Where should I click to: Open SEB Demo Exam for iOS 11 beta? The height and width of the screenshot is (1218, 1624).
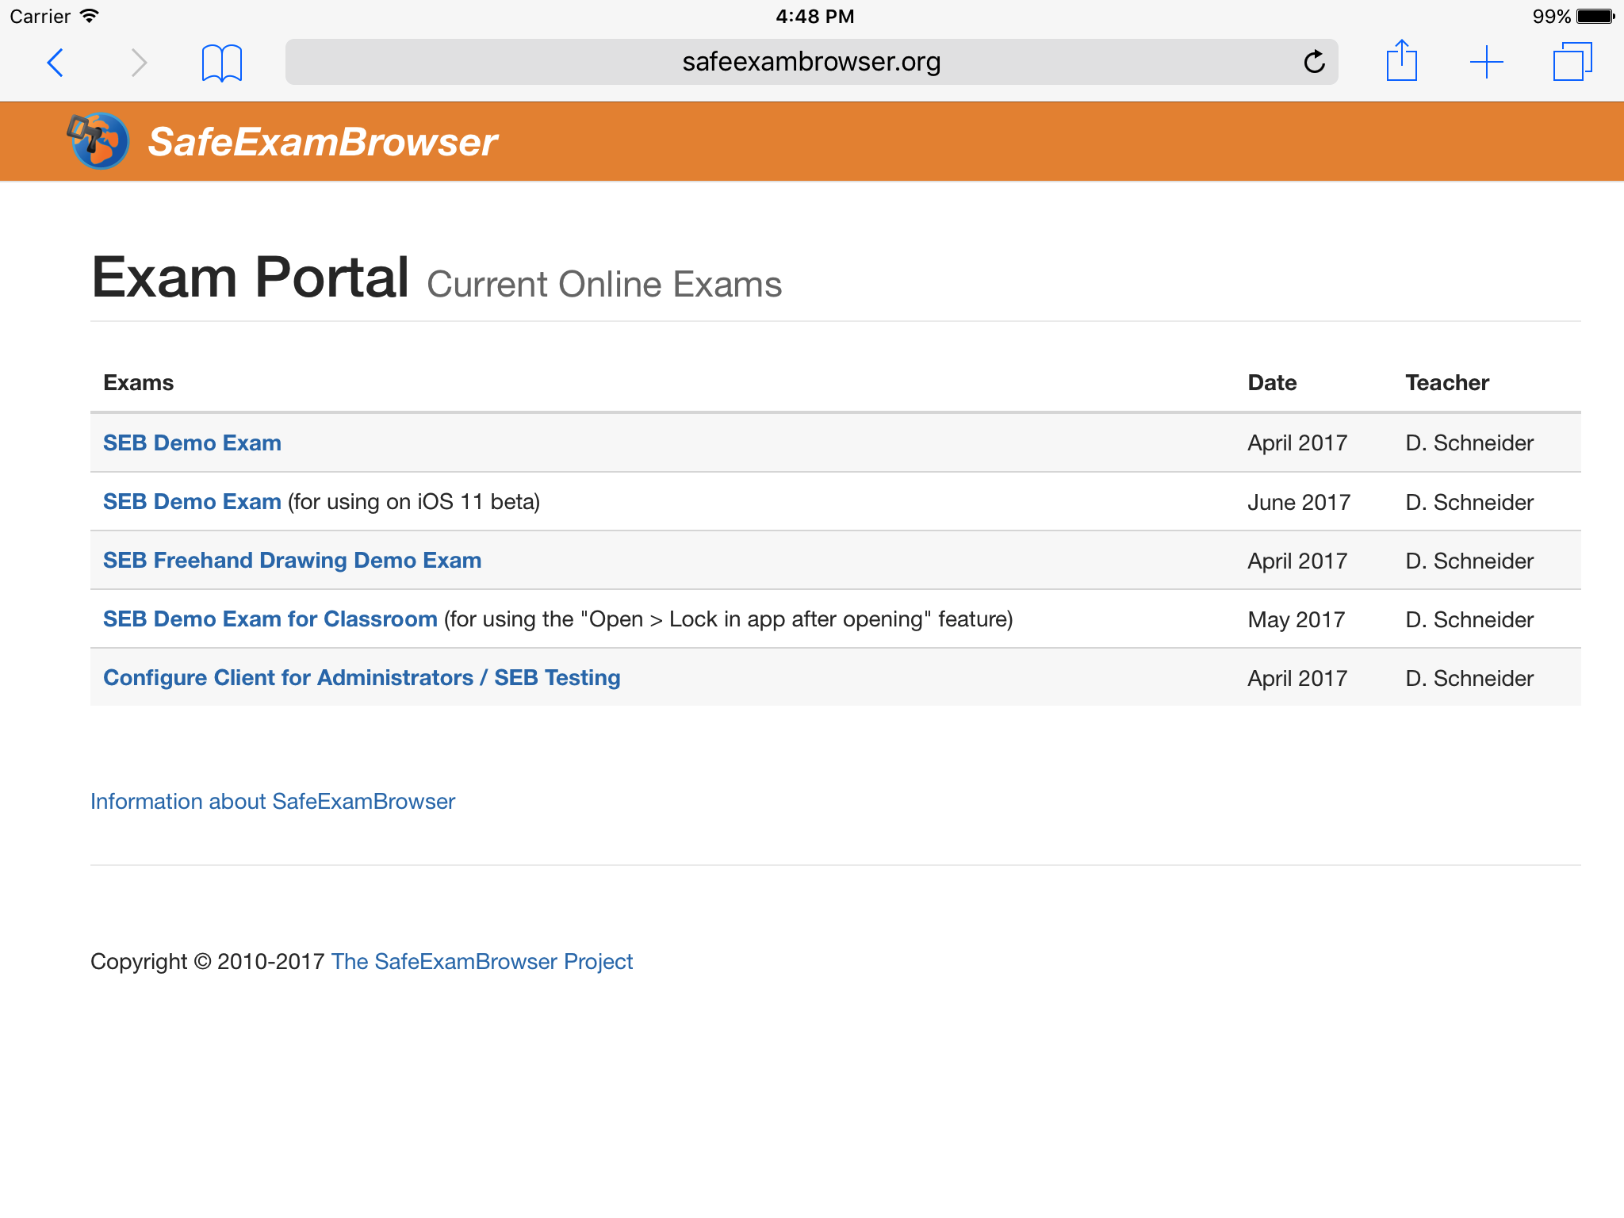click(x=192, y=502)
